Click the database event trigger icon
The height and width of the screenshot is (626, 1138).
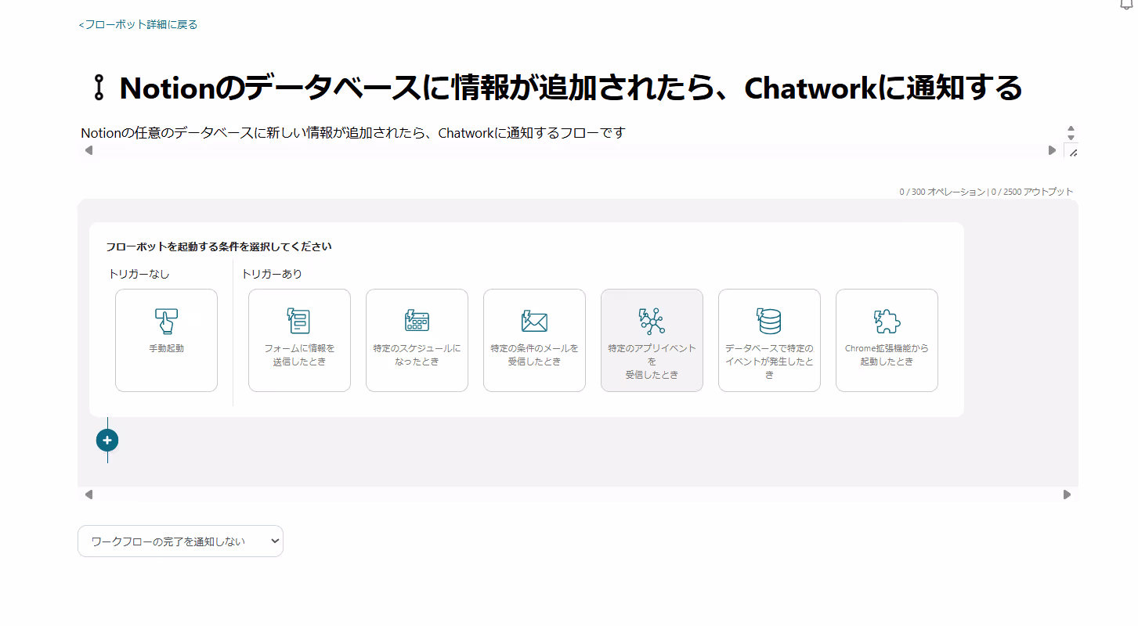pyautogui.click(x=769, y=321)
